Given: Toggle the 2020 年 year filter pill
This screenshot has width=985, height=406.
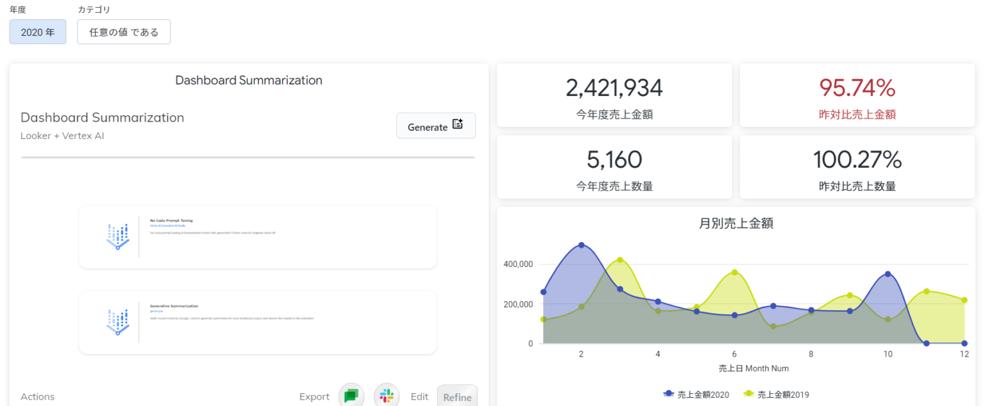Looking at the screenshot, I should pos(37,31).
